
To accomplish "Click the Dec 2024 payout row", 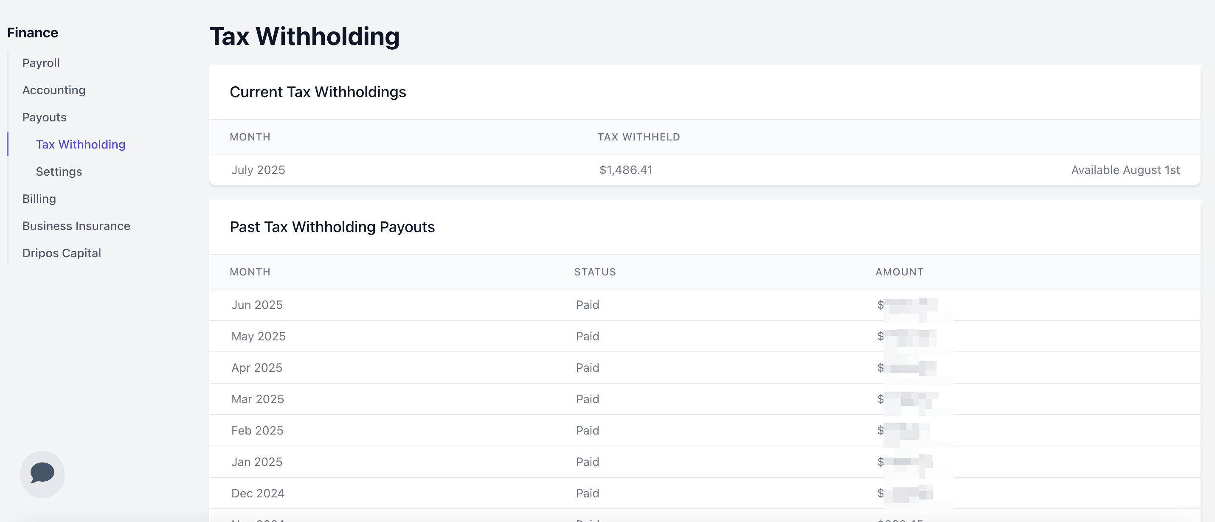I will click(705, 493).
